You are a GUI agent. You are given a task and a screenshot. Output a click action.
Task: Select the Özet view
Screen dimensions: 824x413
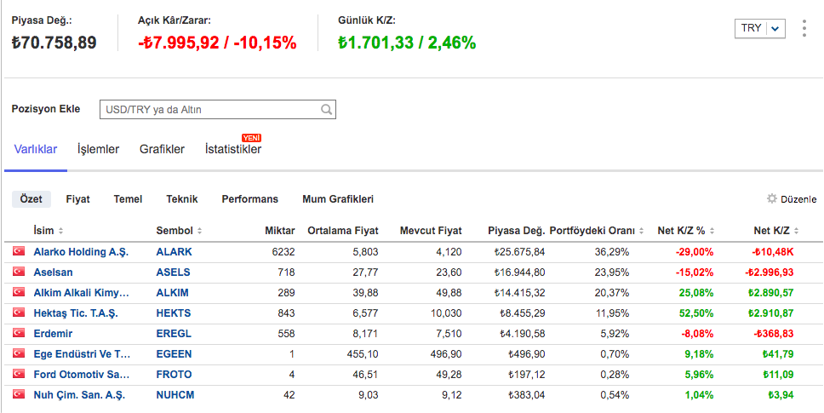(31, 199)
